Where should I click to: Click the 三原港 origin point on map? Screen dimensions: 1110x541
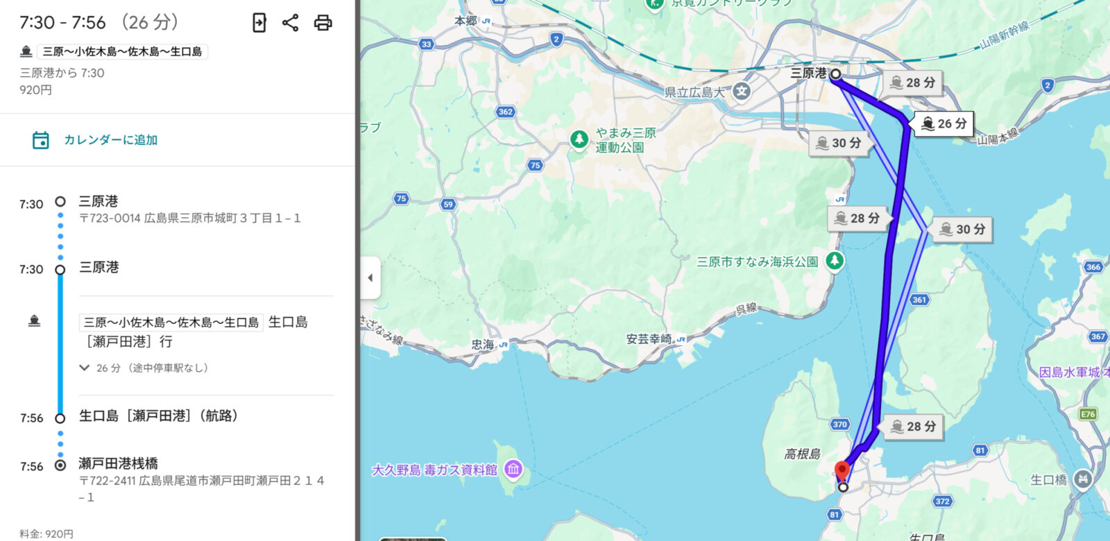836,74
